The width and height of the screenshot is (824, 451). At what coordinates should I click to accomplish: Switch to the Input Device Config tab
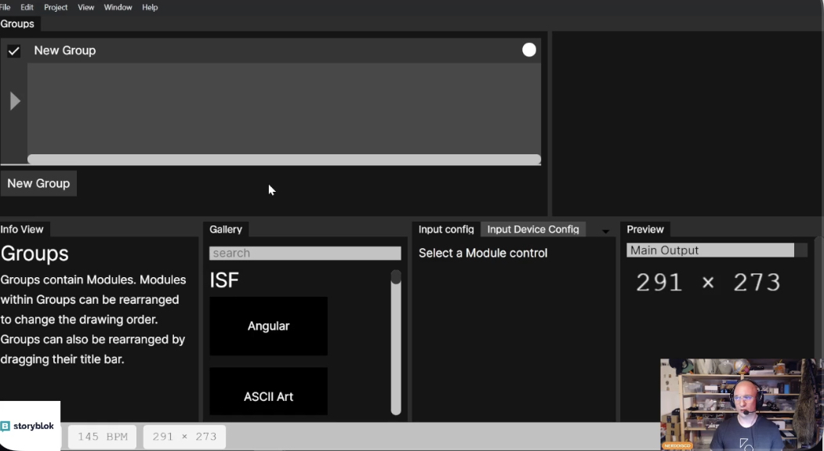pos(533,229)
